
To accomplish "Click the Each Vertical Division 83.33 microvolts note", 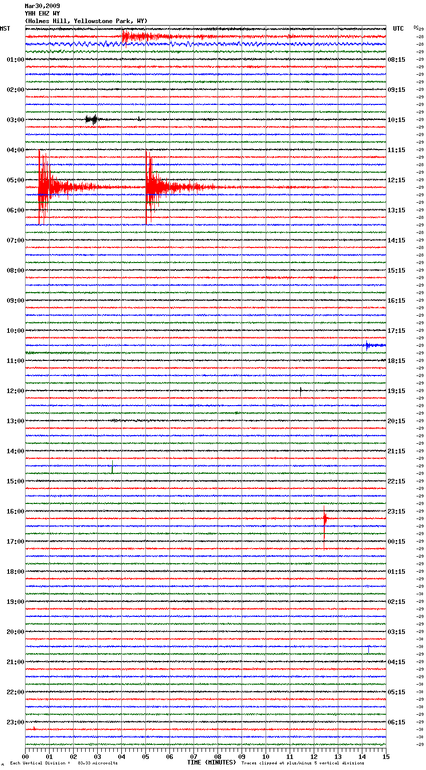I will 64,763.
